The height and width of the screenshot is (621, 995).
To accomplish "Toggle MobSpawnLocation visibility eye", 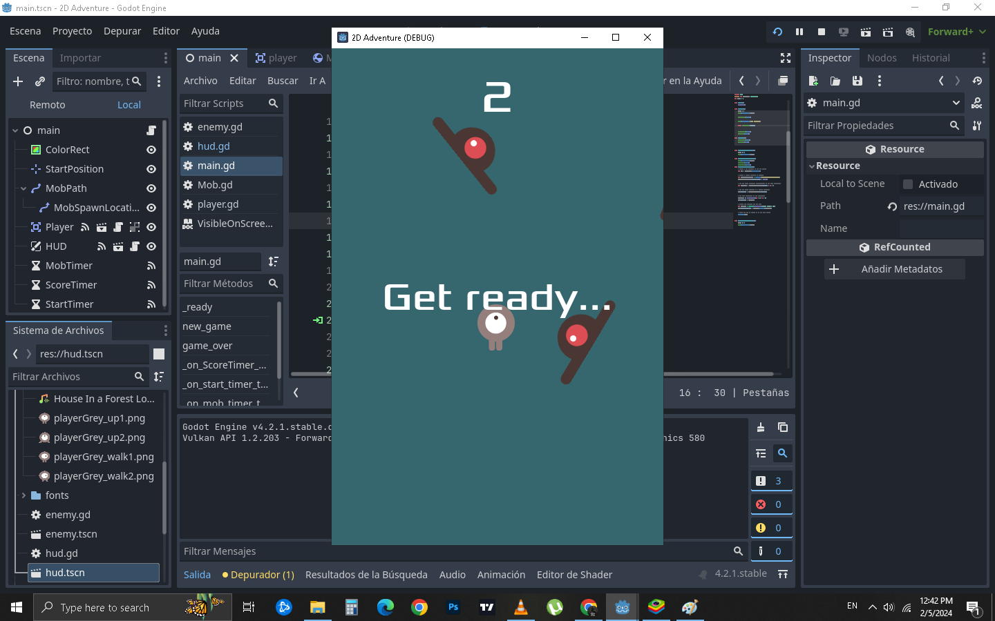I will coord(151,208).
